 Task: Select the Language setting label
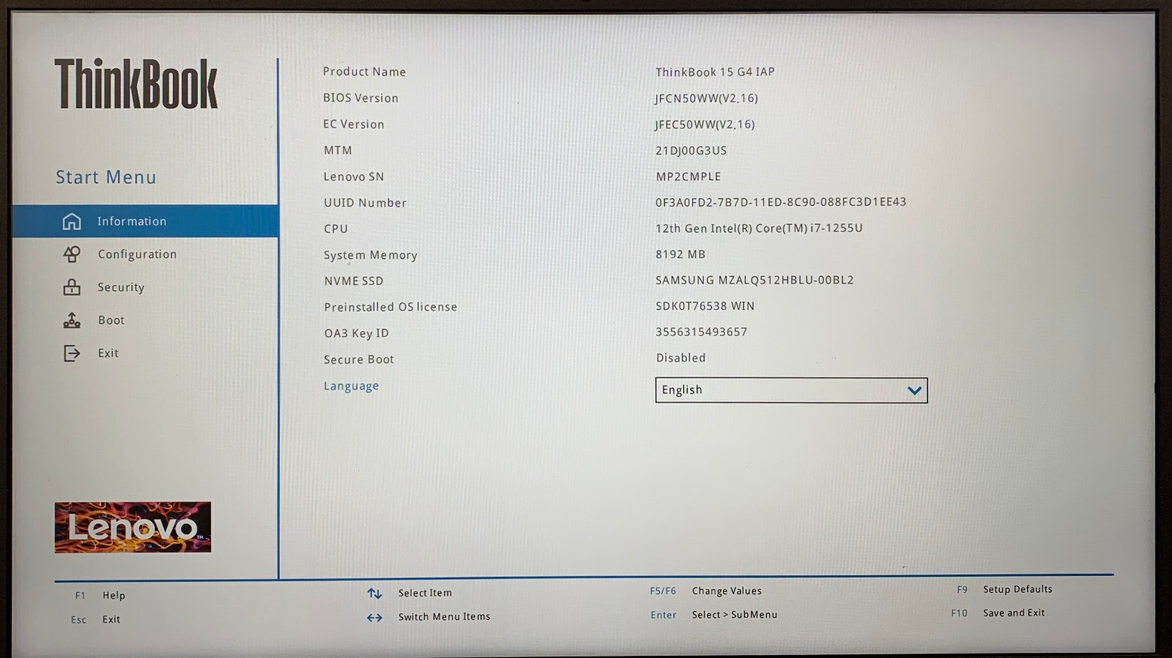pos(352,386)
